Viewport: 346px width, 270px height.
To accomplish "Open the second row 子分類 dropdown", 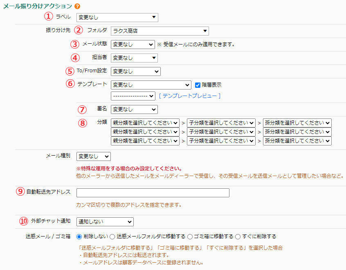I will pyautogui.click(x=221, y=132).
